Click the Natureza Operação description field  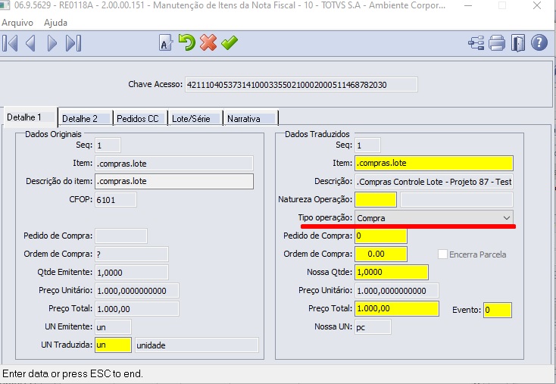[x=456, y=200]
